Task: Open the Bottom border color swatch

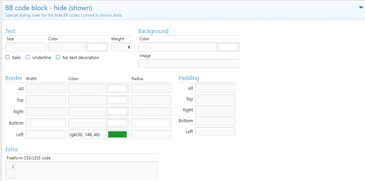Action: (x=117, y=123)
